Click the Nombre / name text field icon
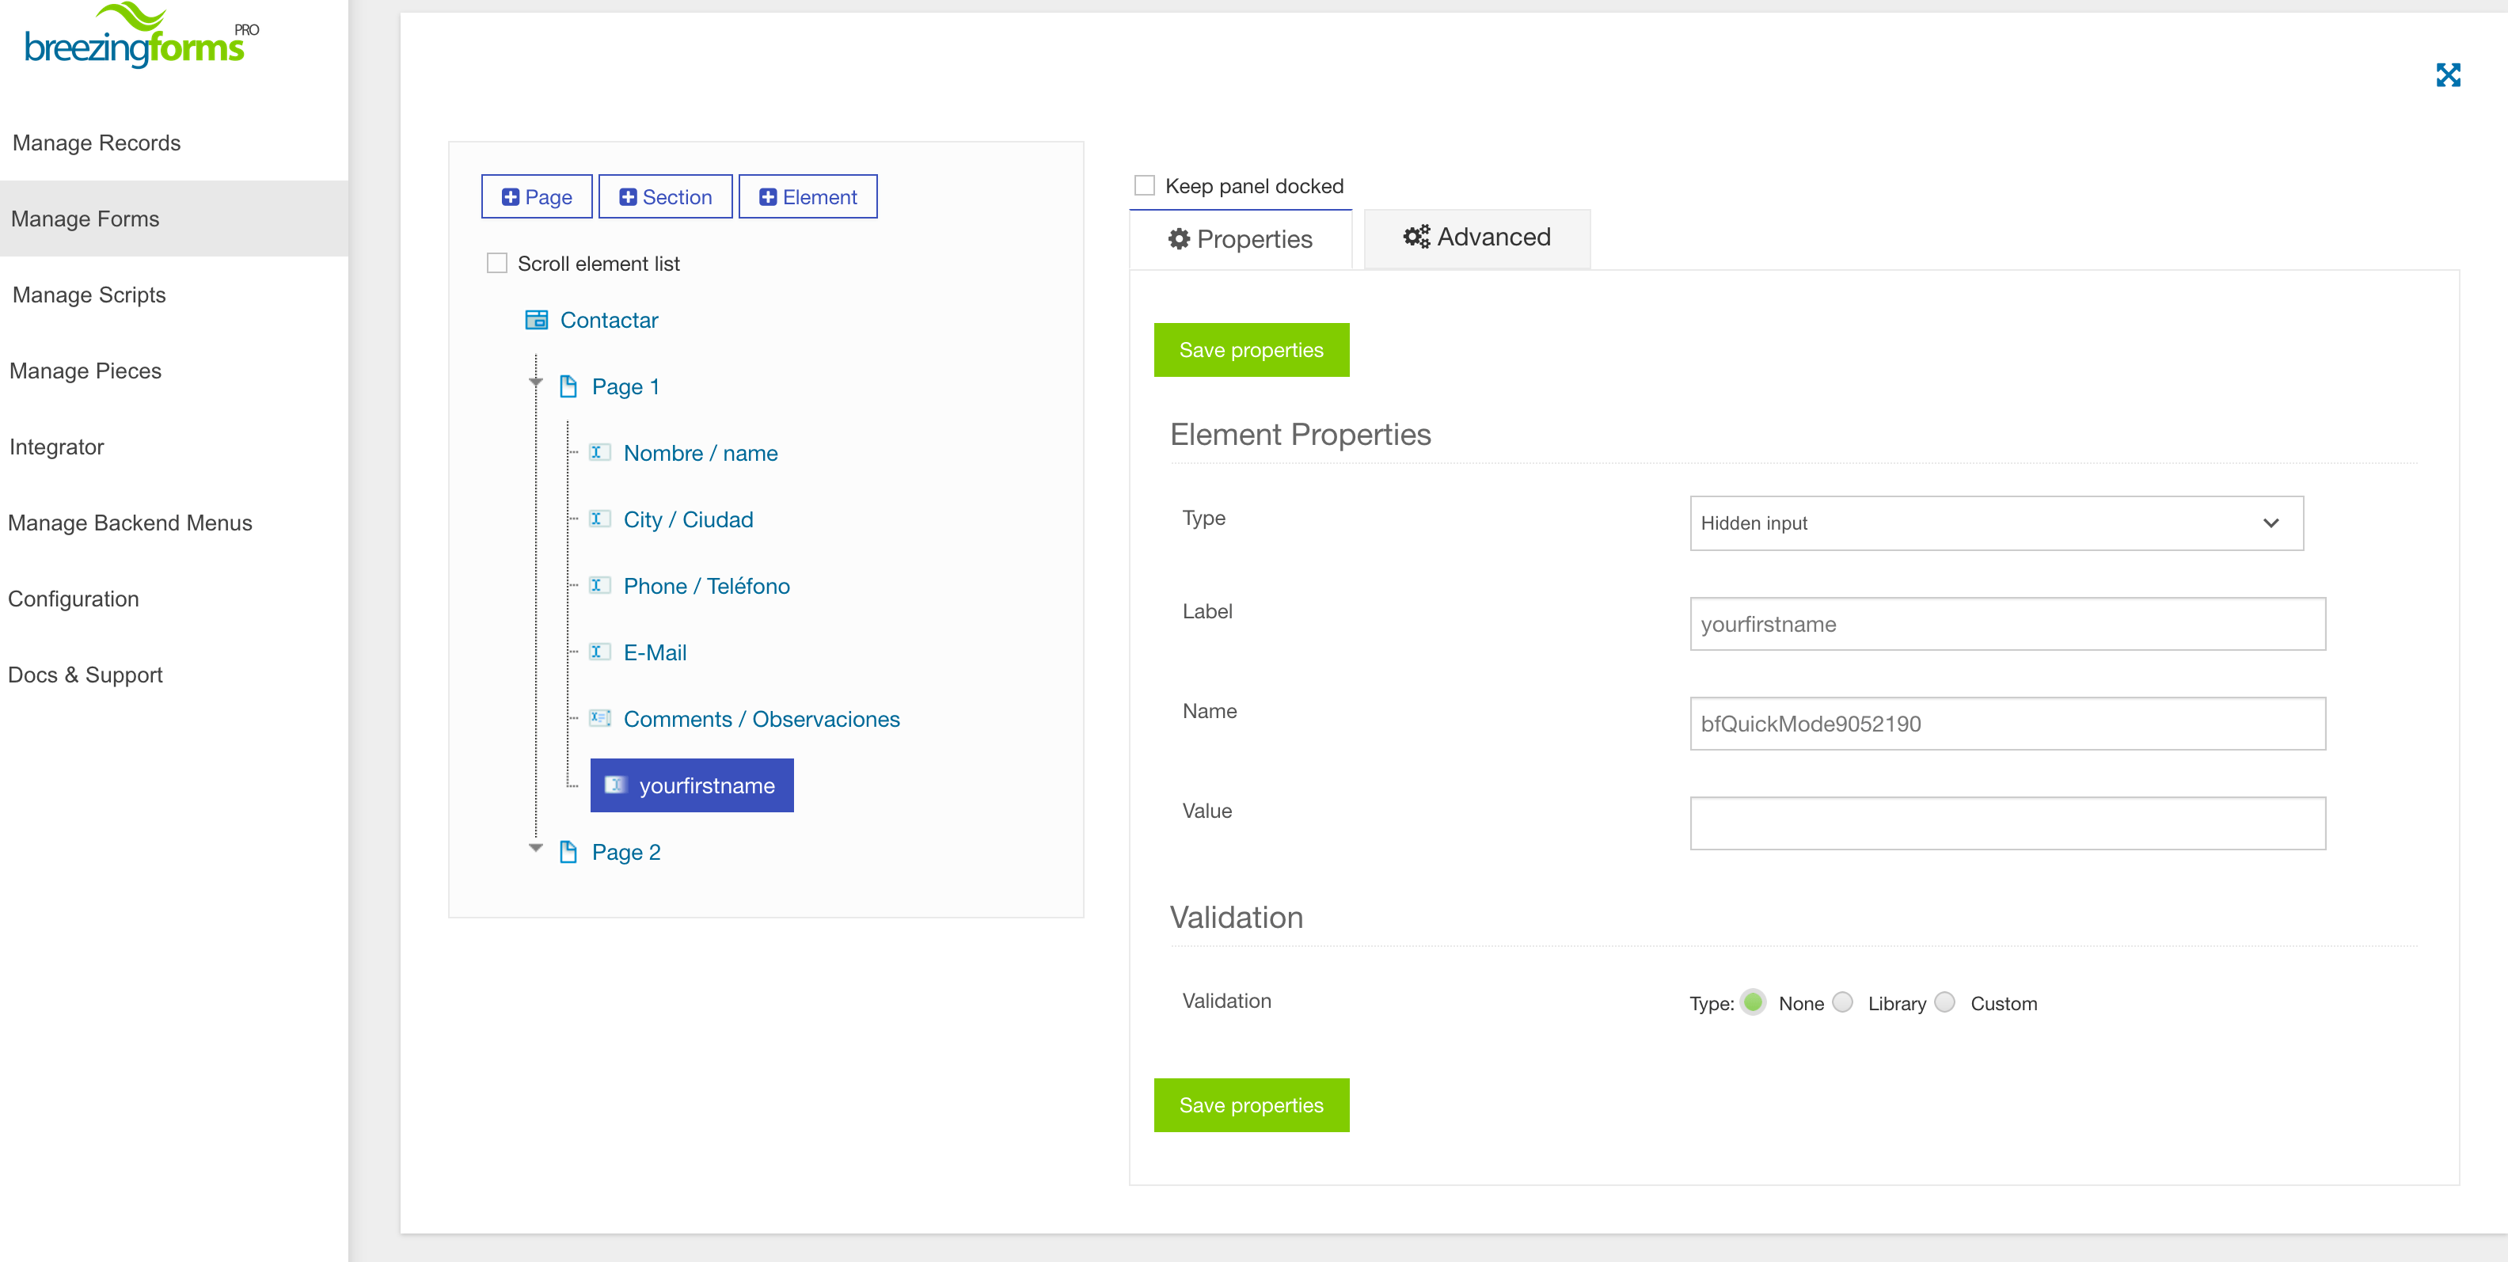The image size is (2508, 1262). click(600, 452)
